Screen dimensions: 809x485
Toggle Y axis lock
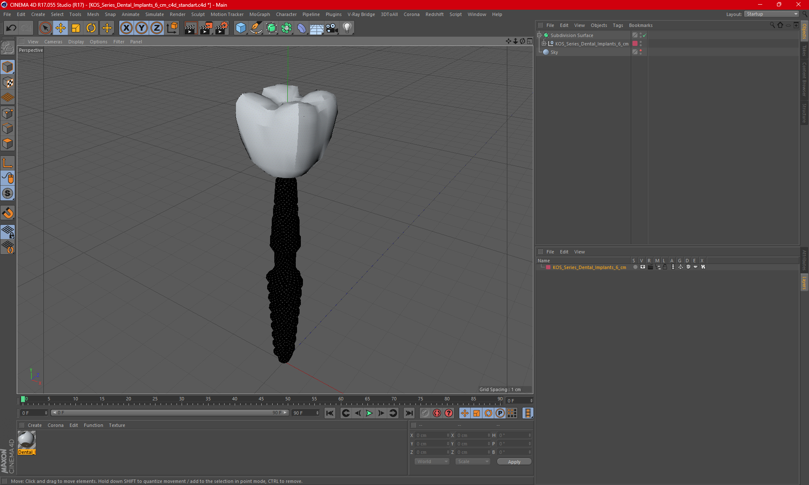tap(141, 28)
